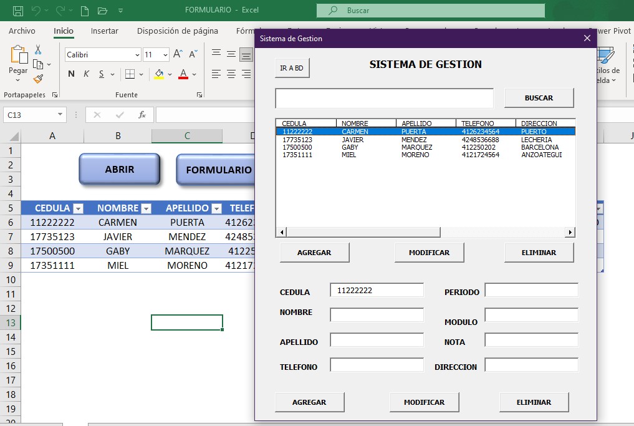Toggle middle vertical alignment

coord(231,54)
